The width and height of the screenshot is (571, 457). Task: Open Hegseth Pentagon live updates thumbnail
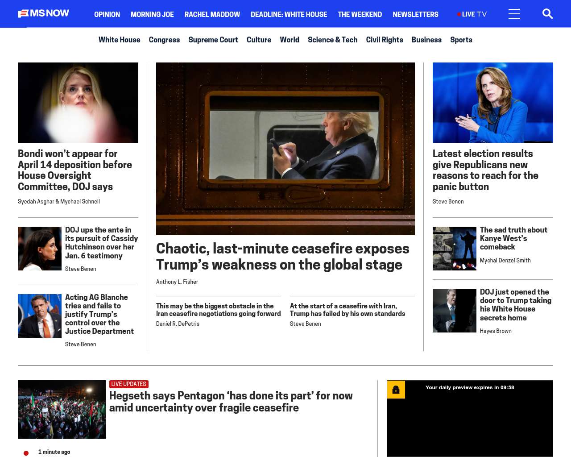(x=62, y=409)
